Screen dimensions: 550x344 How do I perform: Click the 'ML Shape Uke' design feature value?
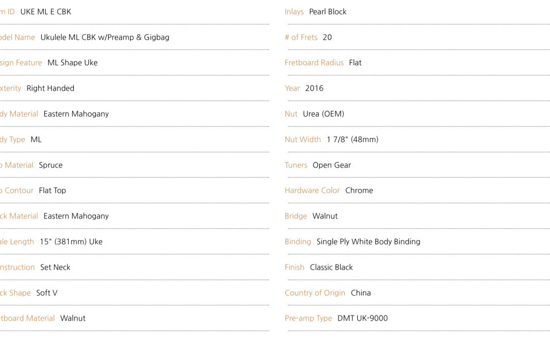tap(73, 63)
